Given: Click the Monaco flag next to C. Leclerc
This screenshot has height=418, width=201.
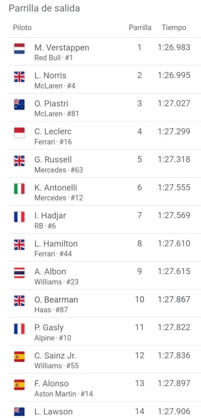Looking at the screenshot, I should 19,133.
